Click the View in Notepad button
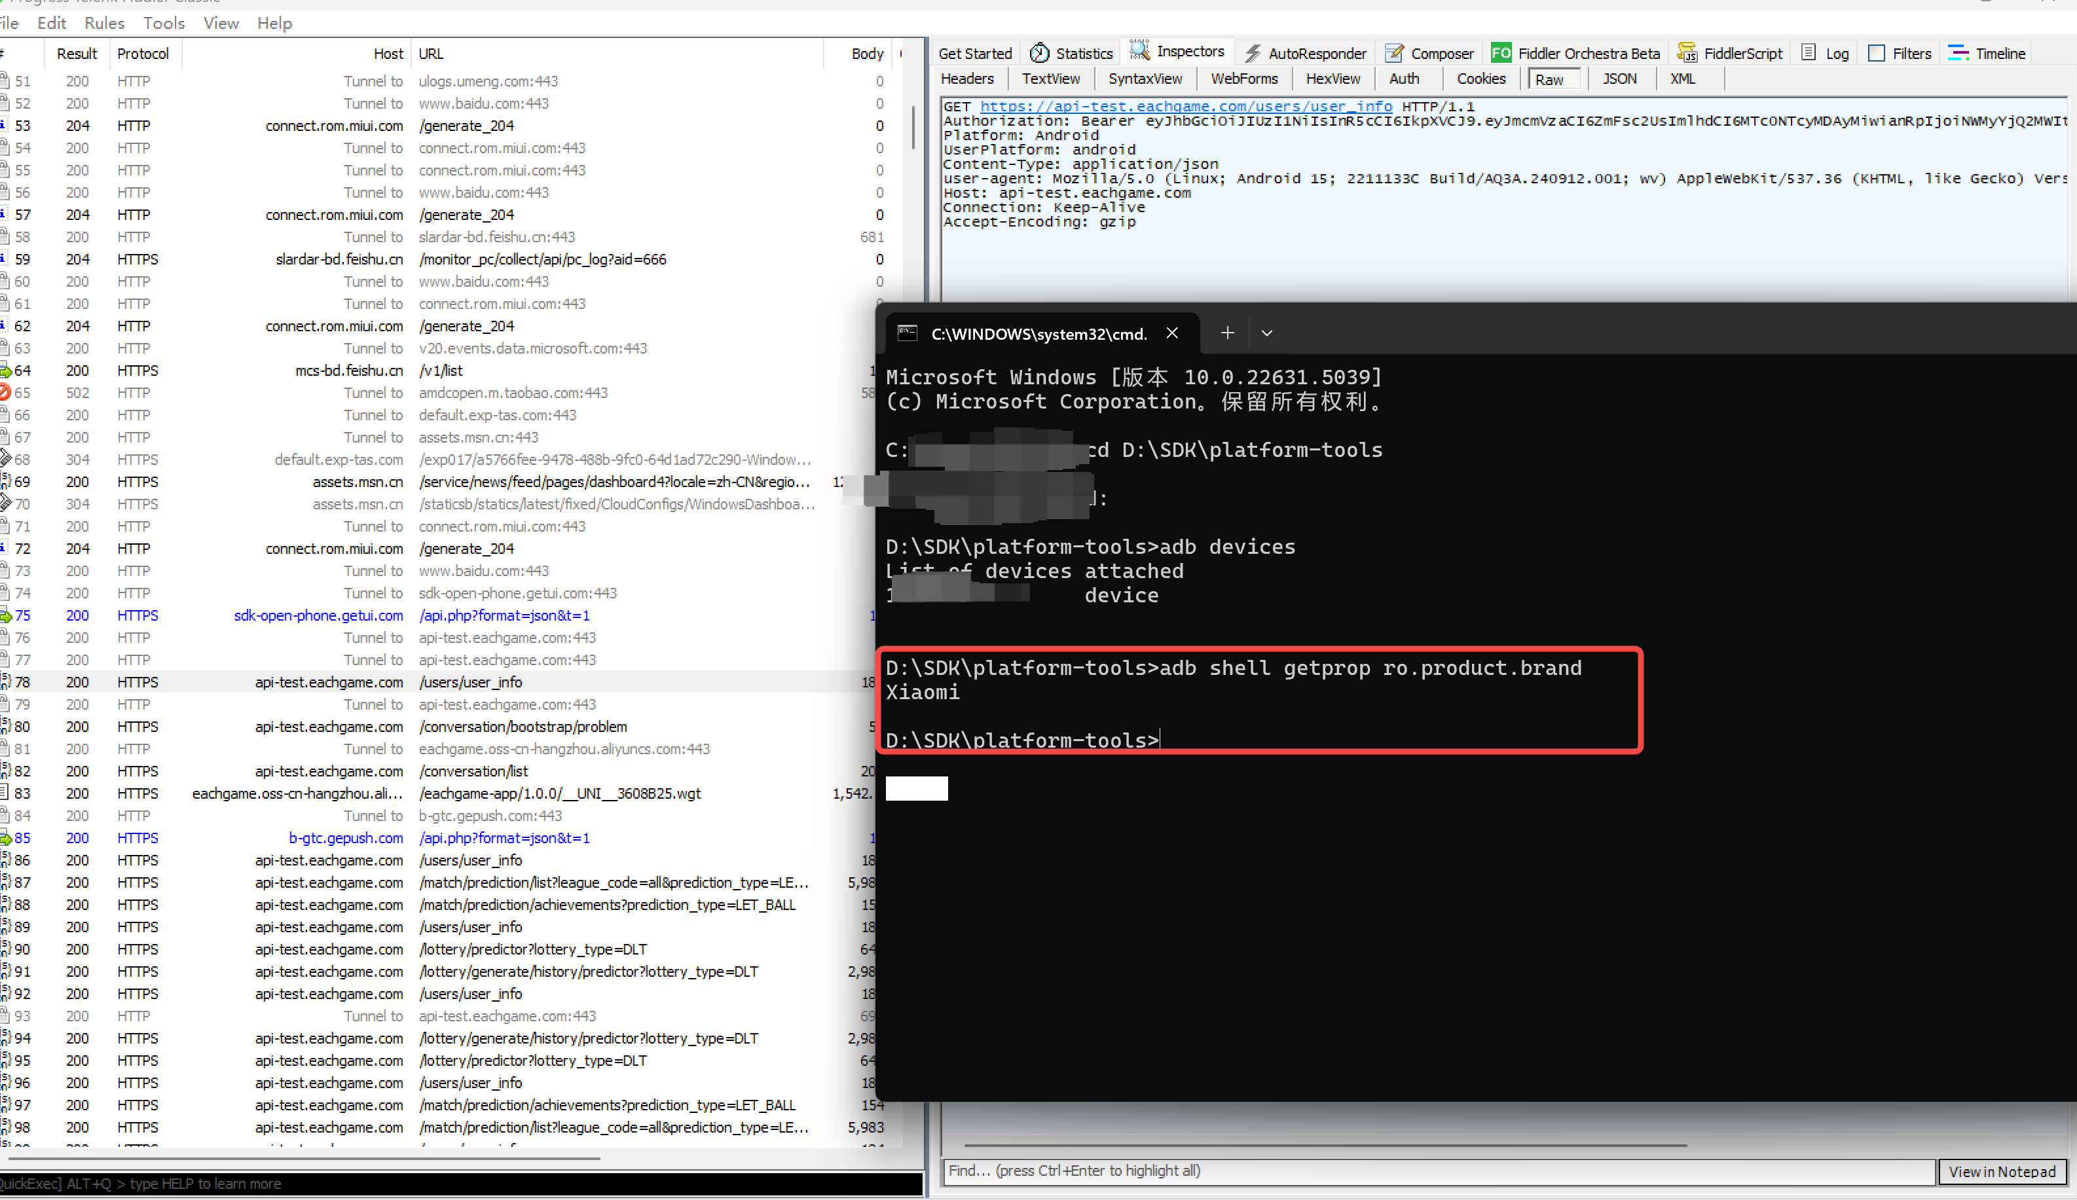This screenshot has width=2077, height=1200. coord(2001,1171)
